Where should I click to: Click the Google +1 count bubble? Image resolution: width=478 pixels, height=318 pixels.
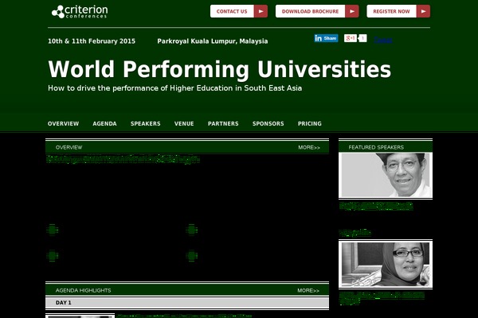coord(362,38)
